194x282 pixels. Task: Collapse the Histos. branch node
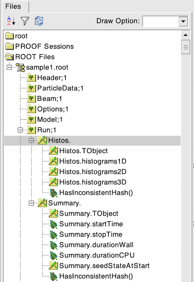(x=32, y=141)
